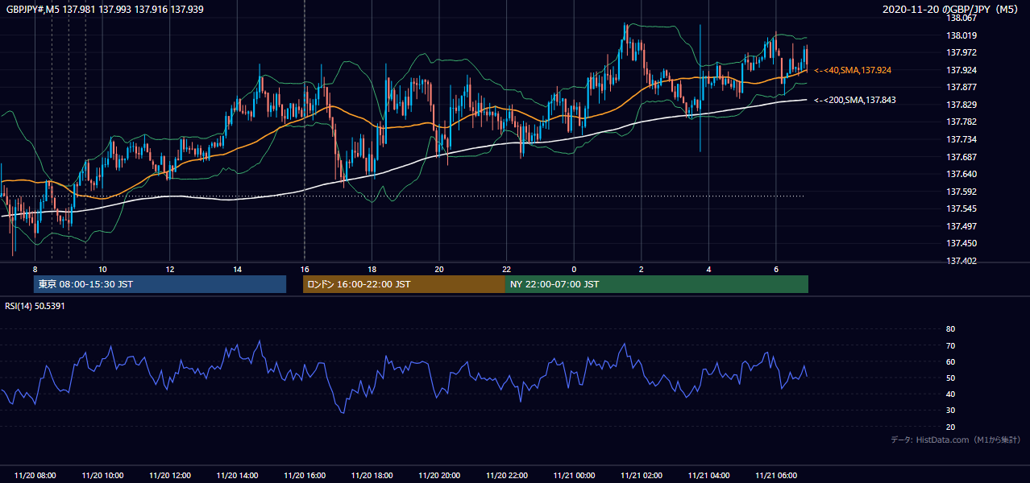Click hour label 2 under the price chart
This screenshot has width=1030, height=483.
[641, 269]
